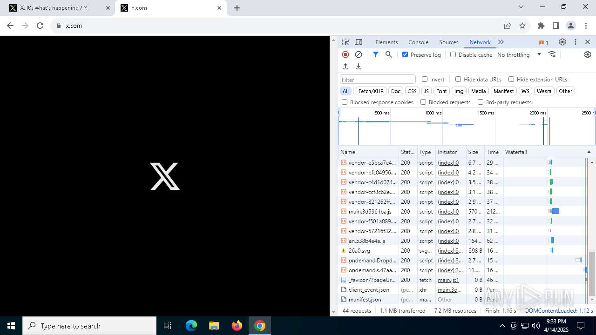
Task: Toggle the inspect element picker icon
Action: click(345, 42)
